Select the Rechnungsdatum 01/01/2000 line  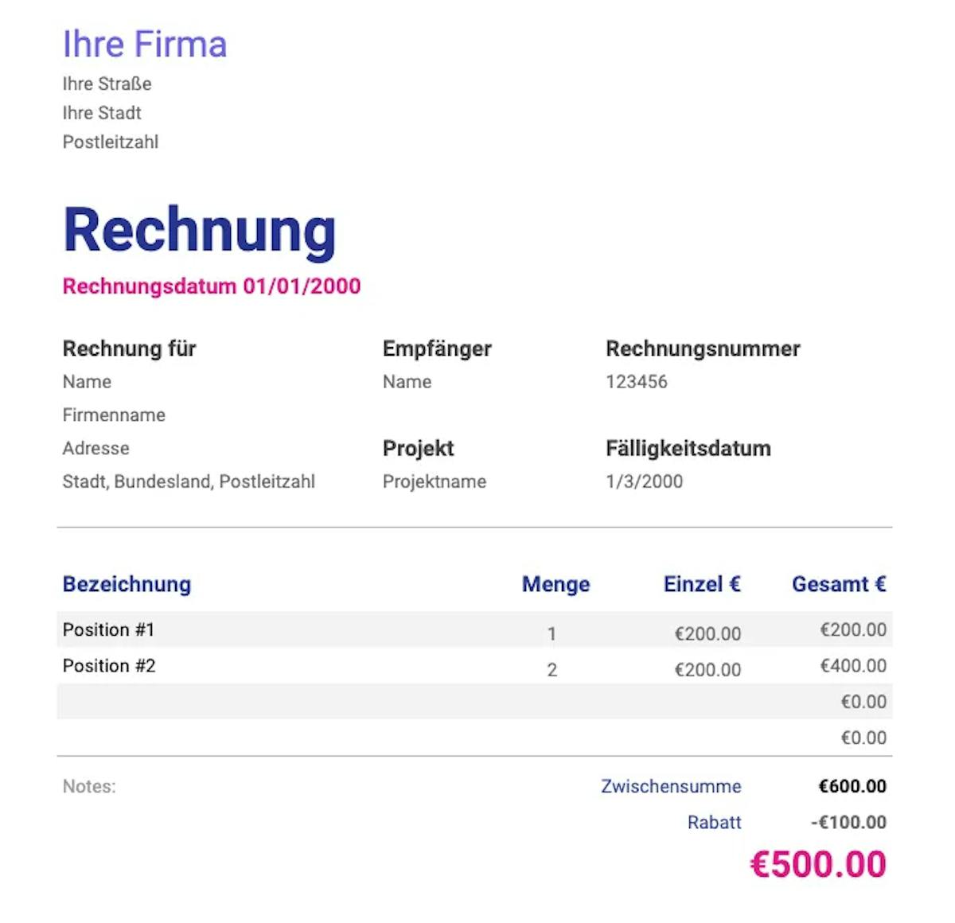point(212,286)
